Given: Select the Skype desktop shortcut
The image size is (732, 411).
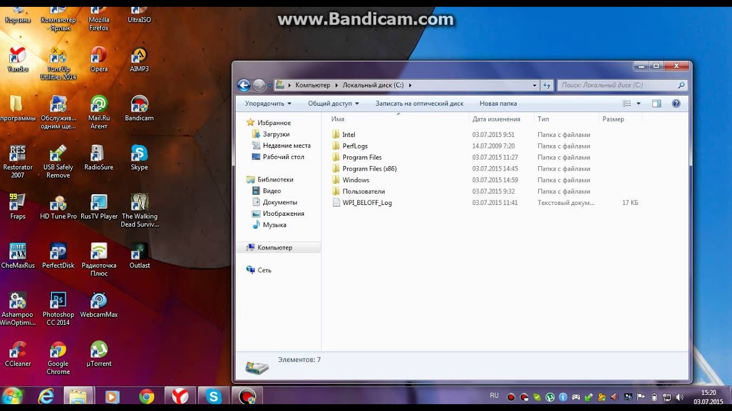Looking at the screenshot, I should tap(139, 158).
